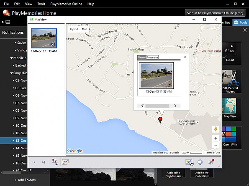The width and height of the screenshot is (249, 186).
Task: Switch to the Tools tab
Action: click(241, 23)
